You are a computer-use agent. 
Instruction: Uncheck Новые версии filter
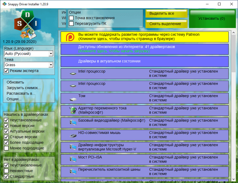pos(6,126)
